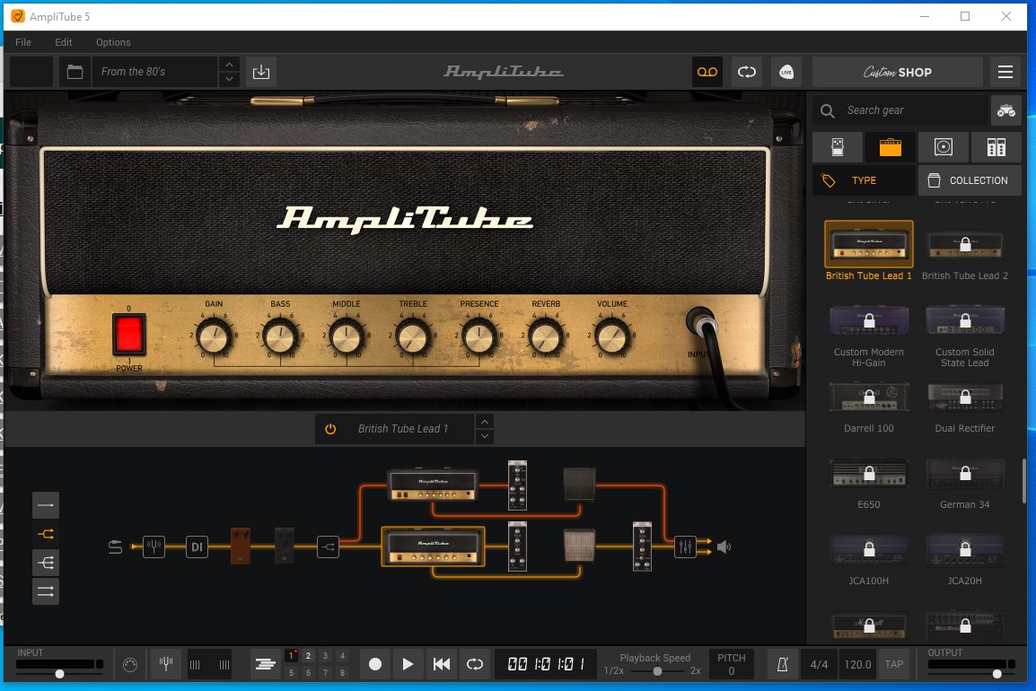Open the hamburger menu at top right
Image resolution: width=1036 pixels, height=691 pixels.
[1005, 72]
